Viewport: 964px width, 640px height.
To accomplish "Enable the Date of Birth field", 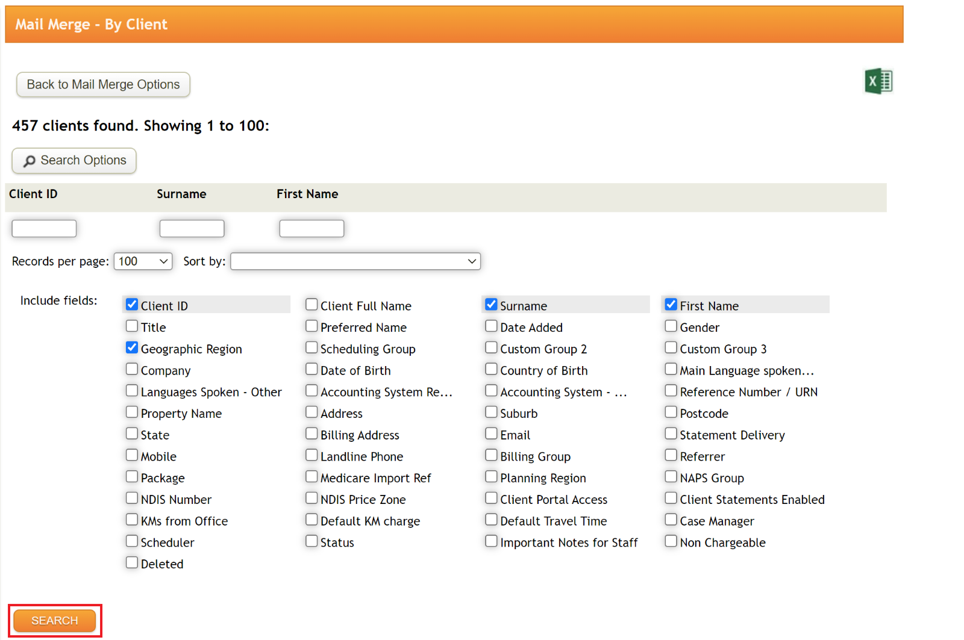I will click(x=311, y=368).
